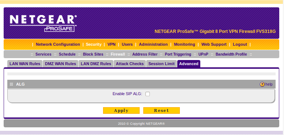Image resolution: width=284 pixels, height=135 pixels.
Task: Log out via the Logout link
Action: tap(240, 44)
